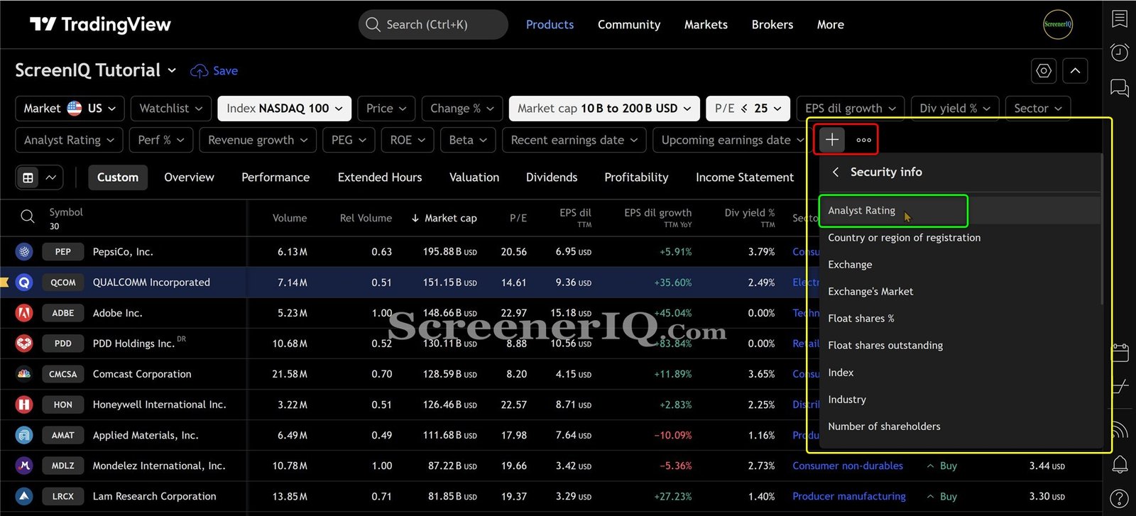
Task: Click the cloud Save icon
Action: point(200,71)
